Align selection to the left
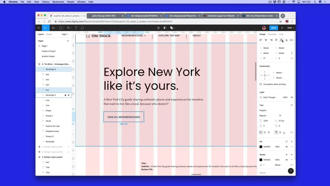330x186 pixels. pos(261,40)
